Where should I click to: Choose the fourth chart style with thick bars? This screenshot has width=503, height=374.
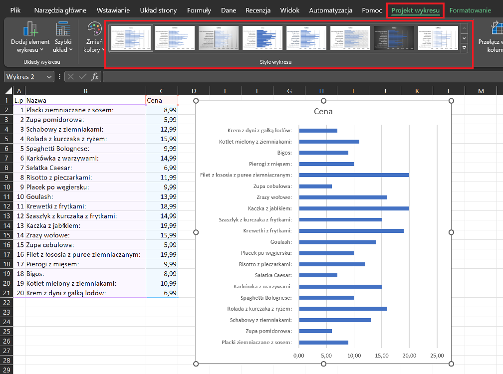(262, 38)
